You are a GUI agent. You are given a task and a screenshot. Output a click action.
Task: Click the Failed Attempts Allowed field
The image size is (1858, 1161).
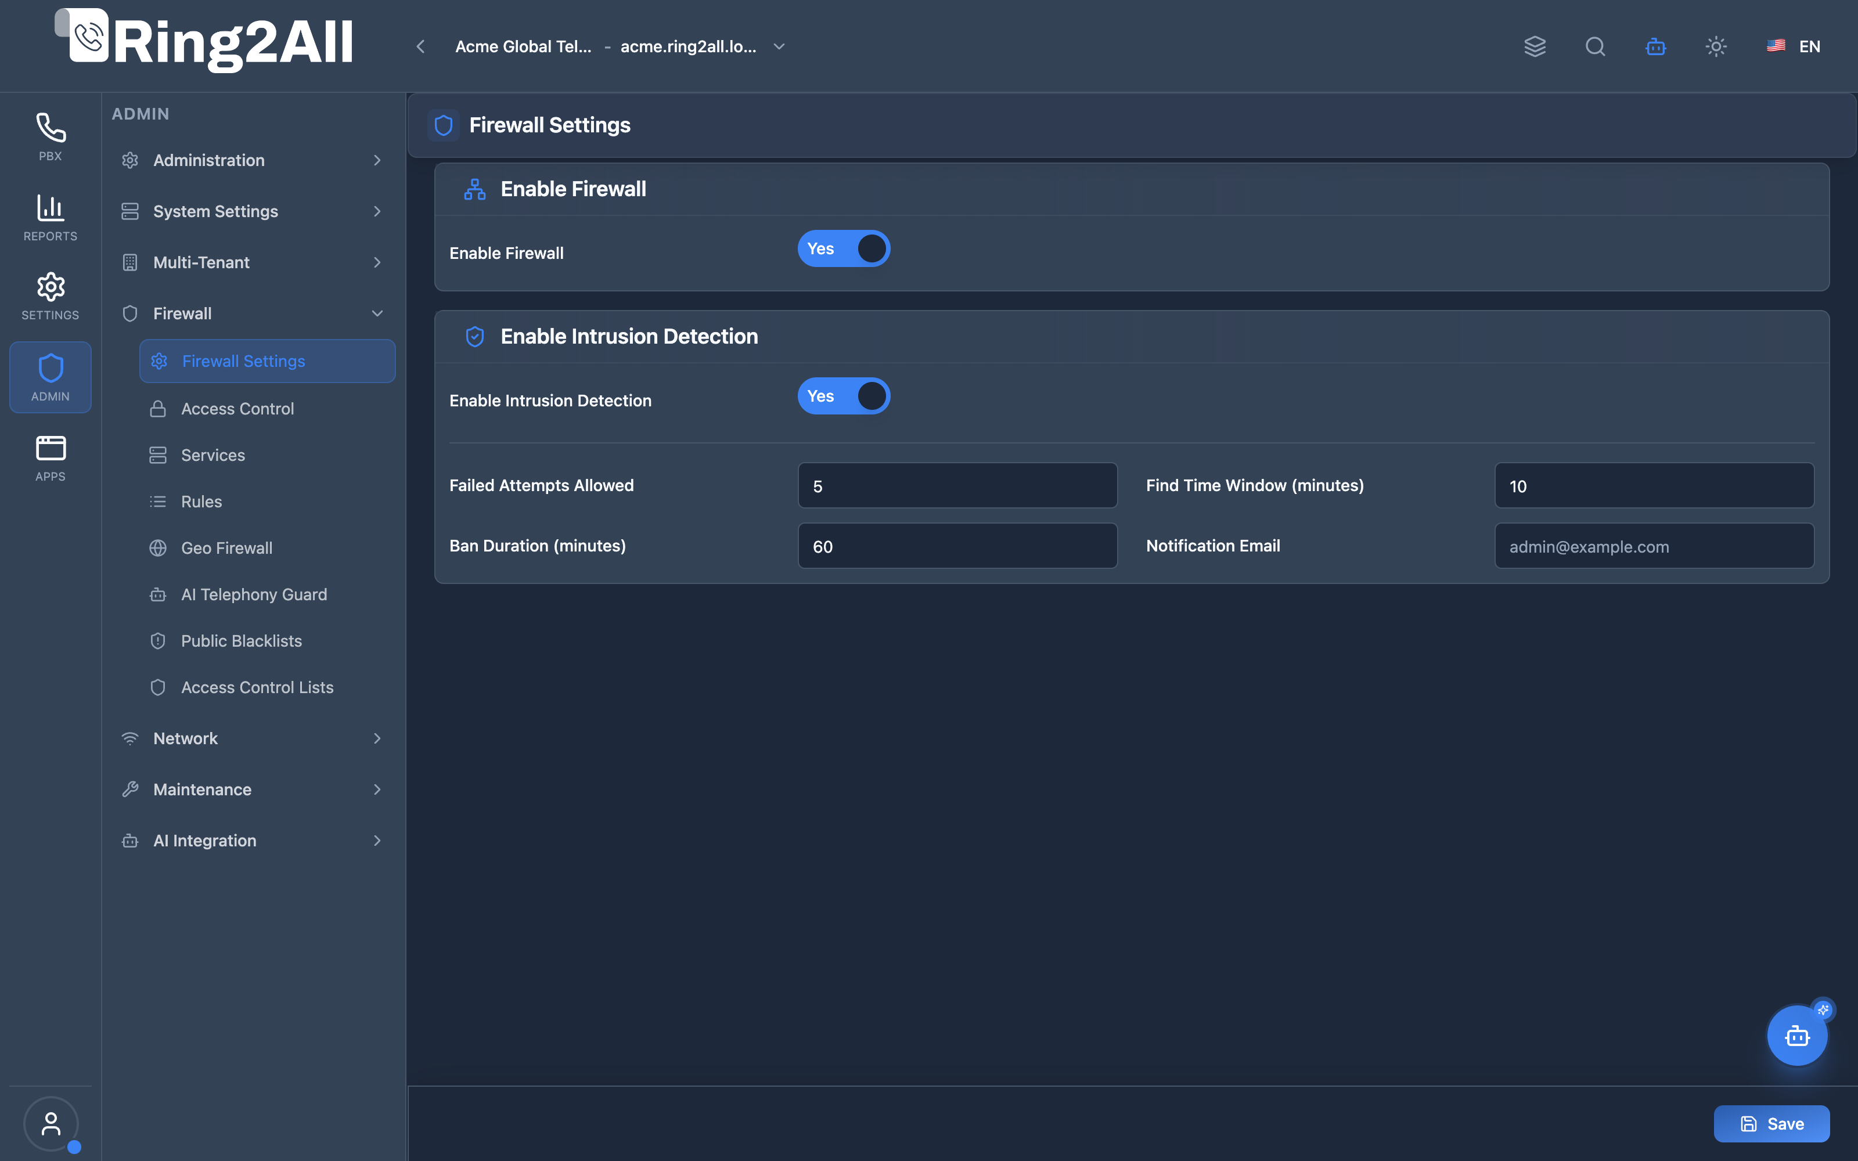(957, 485)
